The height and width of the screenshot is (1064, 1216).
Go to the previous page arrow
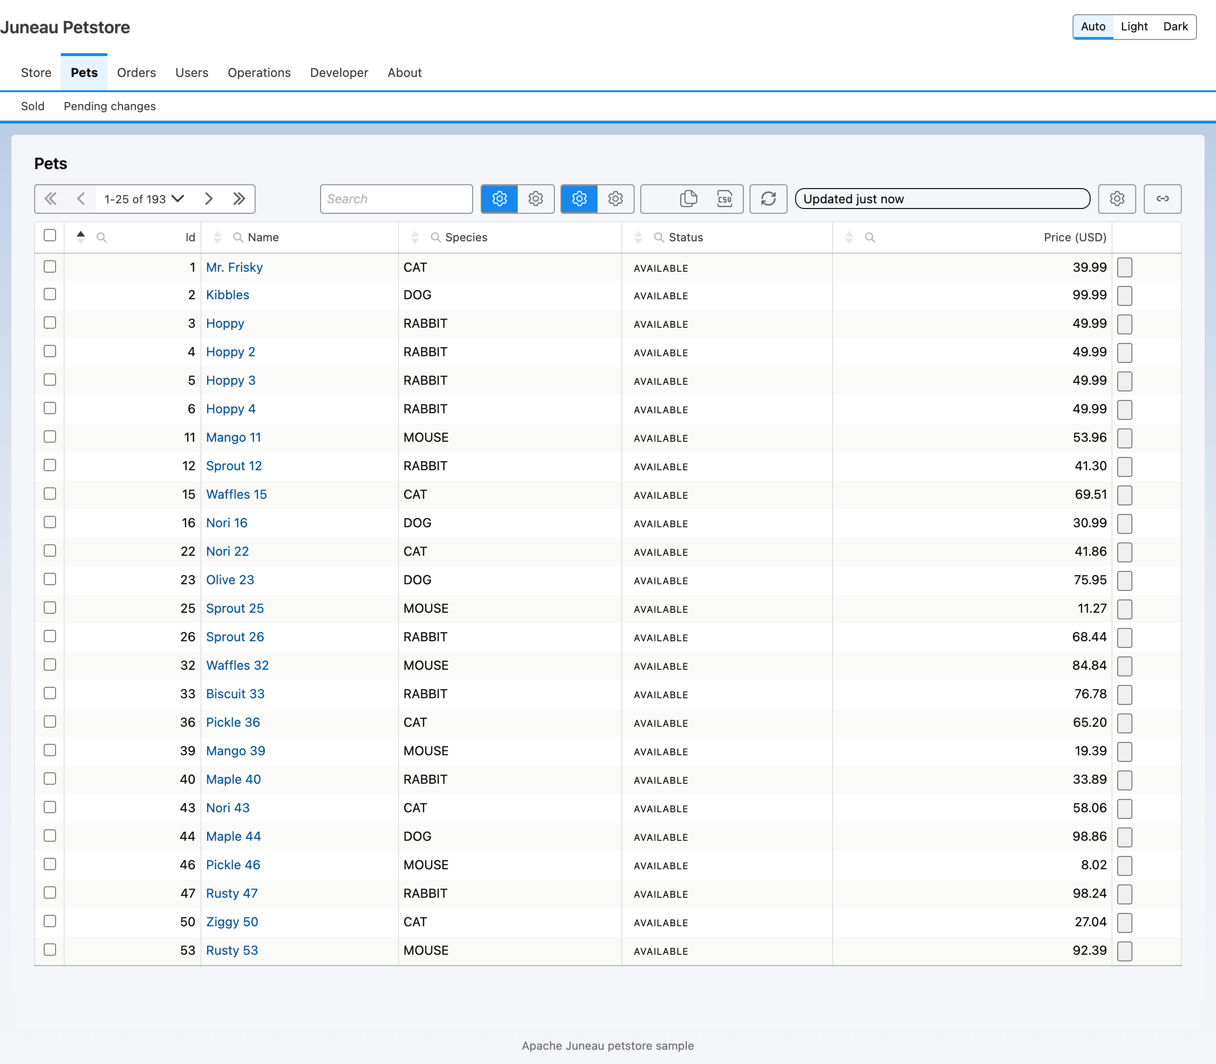tap(81, 199)
